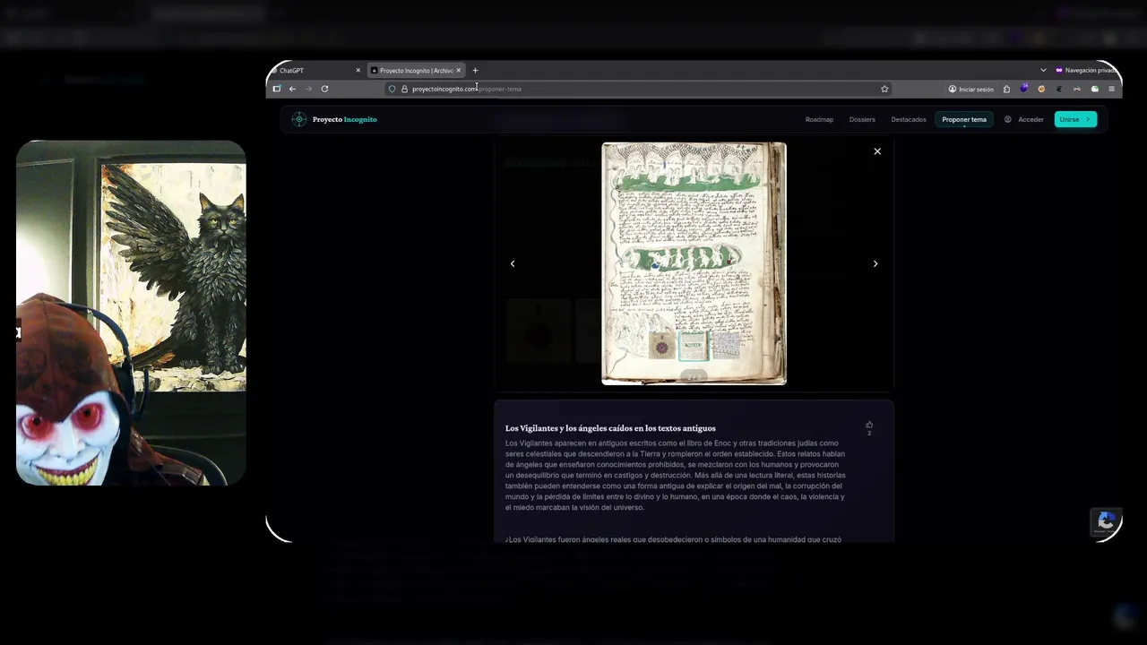Screen dimensions: 1147x645
Task: Reload the current page
Action: point(324,89)
